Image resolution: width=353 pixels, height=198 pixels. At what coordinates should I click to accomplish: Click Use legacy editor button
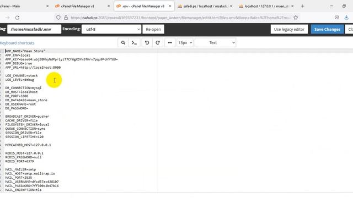pyautogui.click(x=289, y=29)
